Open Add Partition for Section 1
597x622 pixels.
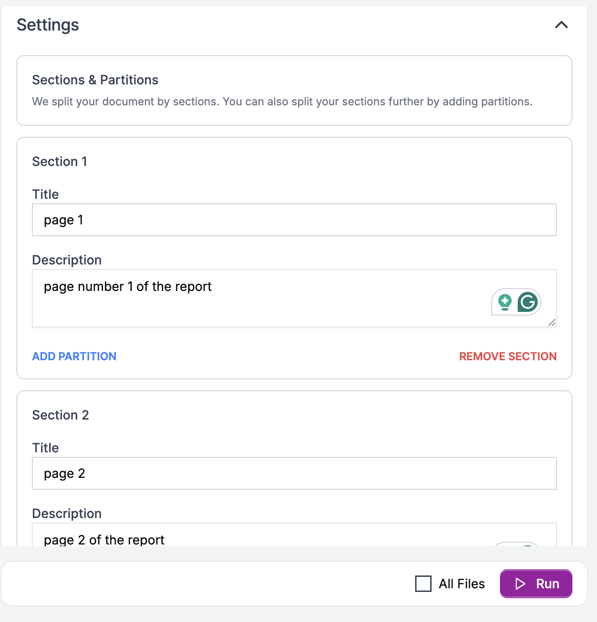[x=74, y=356]
